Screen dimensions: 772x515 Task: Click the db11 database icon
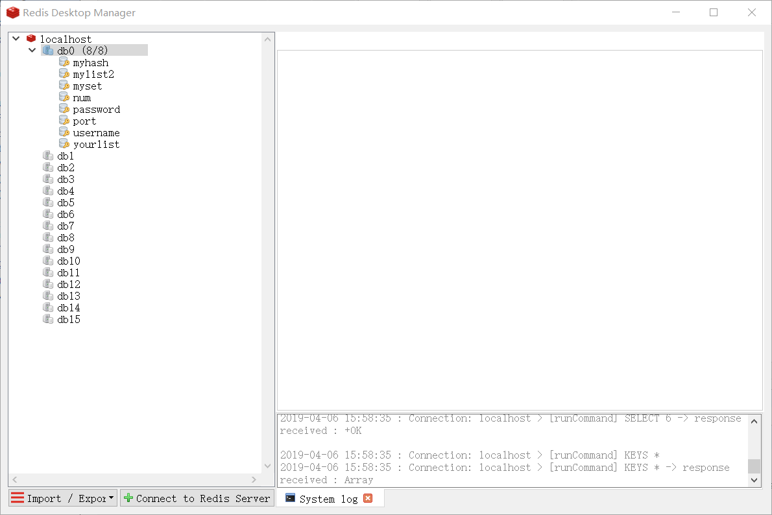(48, 272)
